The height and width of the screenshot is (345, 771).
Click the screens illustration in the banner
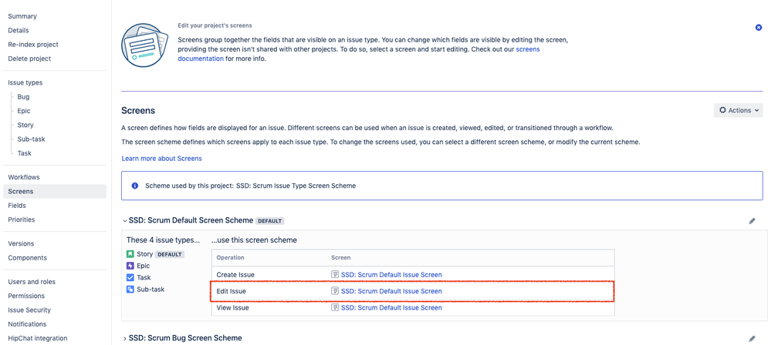pyautogui.click(x=145, y=47)
